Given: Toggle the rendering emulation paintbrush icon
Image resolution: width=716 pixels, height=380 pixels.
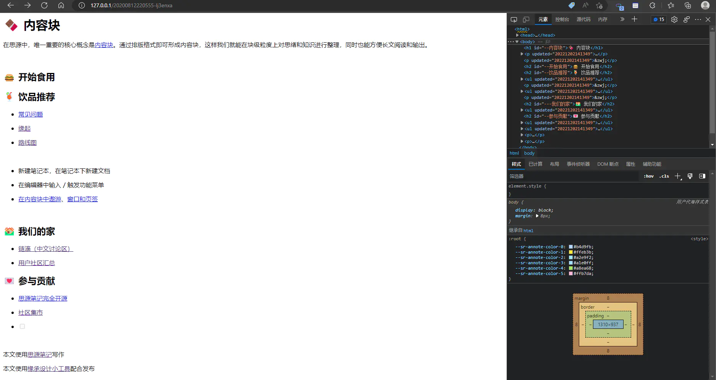Looking at the screenshot, I should tap(690, 176).
